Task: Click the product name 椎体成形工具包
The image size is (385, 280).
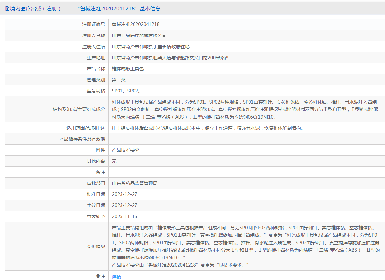Action: tap(128, 69)
